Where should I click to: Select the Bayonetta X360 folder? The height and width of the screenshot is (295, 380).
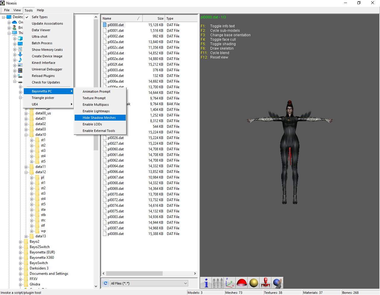[42, 258]
